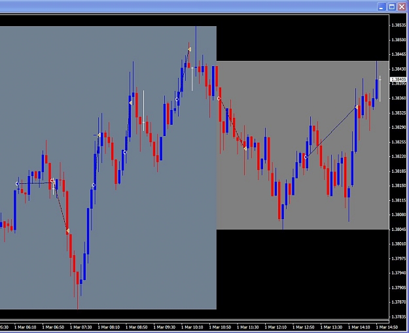Click time axis label 1 Mar 12:50
Image resolution: width=409 pixels, height=333 pixels.
[304, 327]
